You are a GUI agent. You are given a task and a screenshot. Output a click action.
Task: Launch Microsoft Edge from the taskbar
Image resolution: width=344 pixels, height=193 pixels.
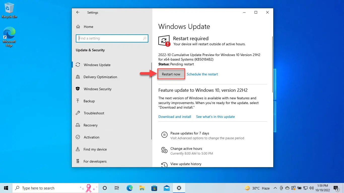pos(129,188)
